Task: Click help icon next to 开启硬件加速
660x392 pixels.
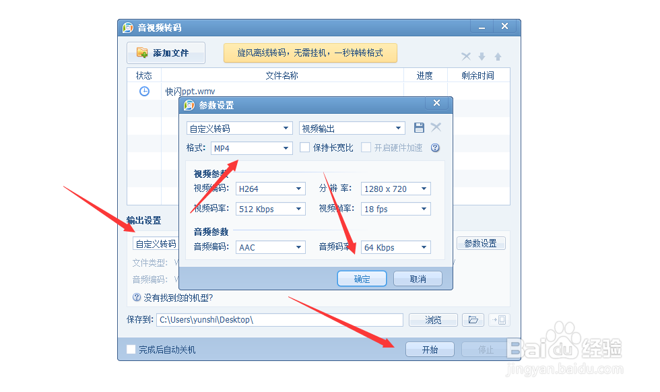Action: click(x=435, y=147)
